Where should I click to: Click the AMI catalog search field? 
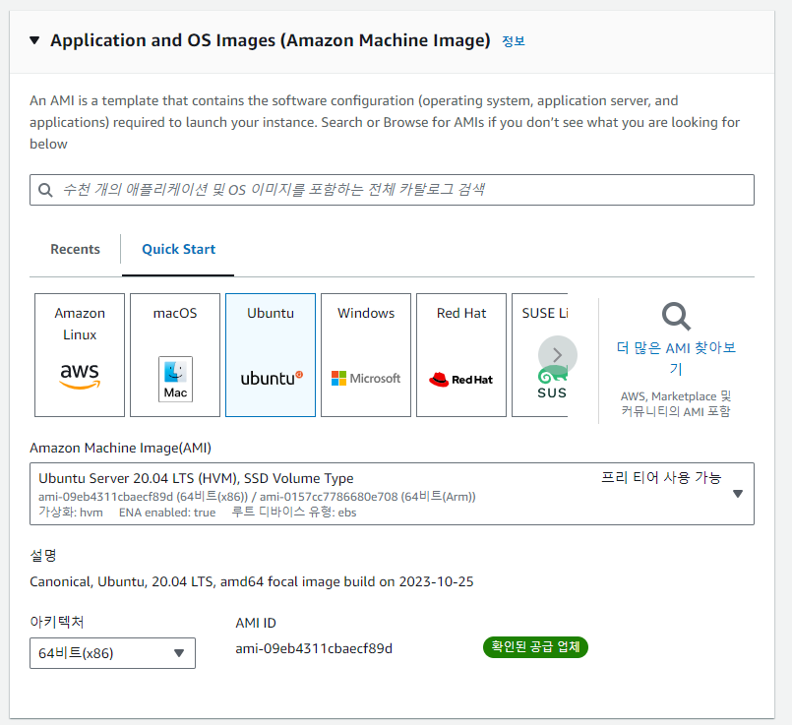(392, 190)
